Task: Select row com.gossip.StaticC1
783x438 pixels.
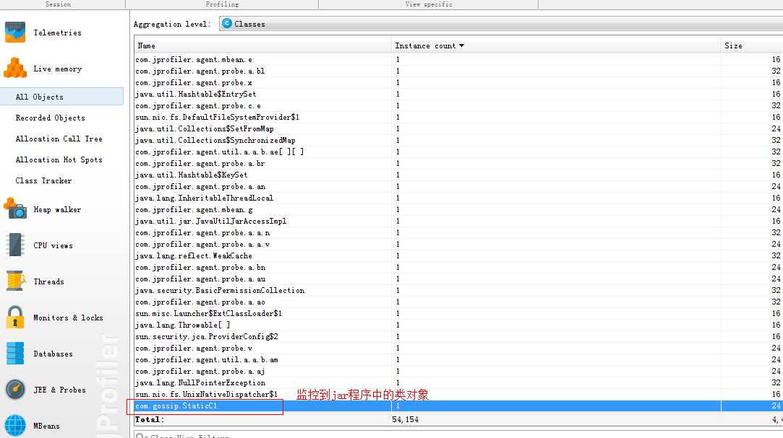Action: (x=458, y=406)
